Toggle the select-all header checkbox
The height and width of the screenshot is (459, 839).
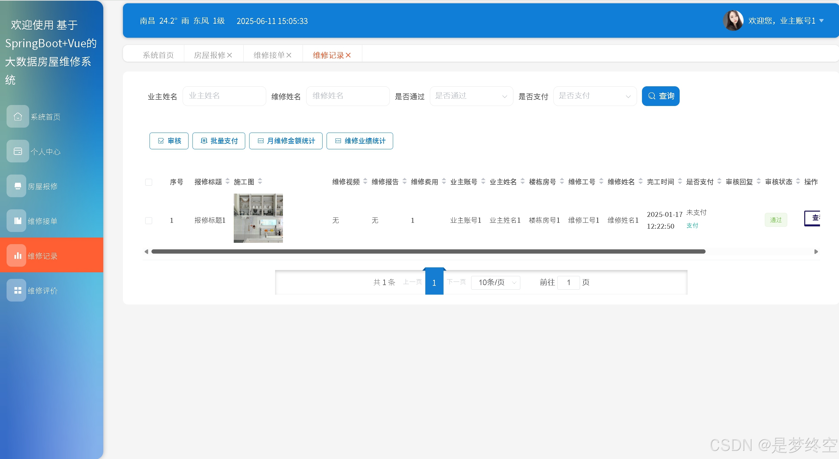tap(149, 182)
